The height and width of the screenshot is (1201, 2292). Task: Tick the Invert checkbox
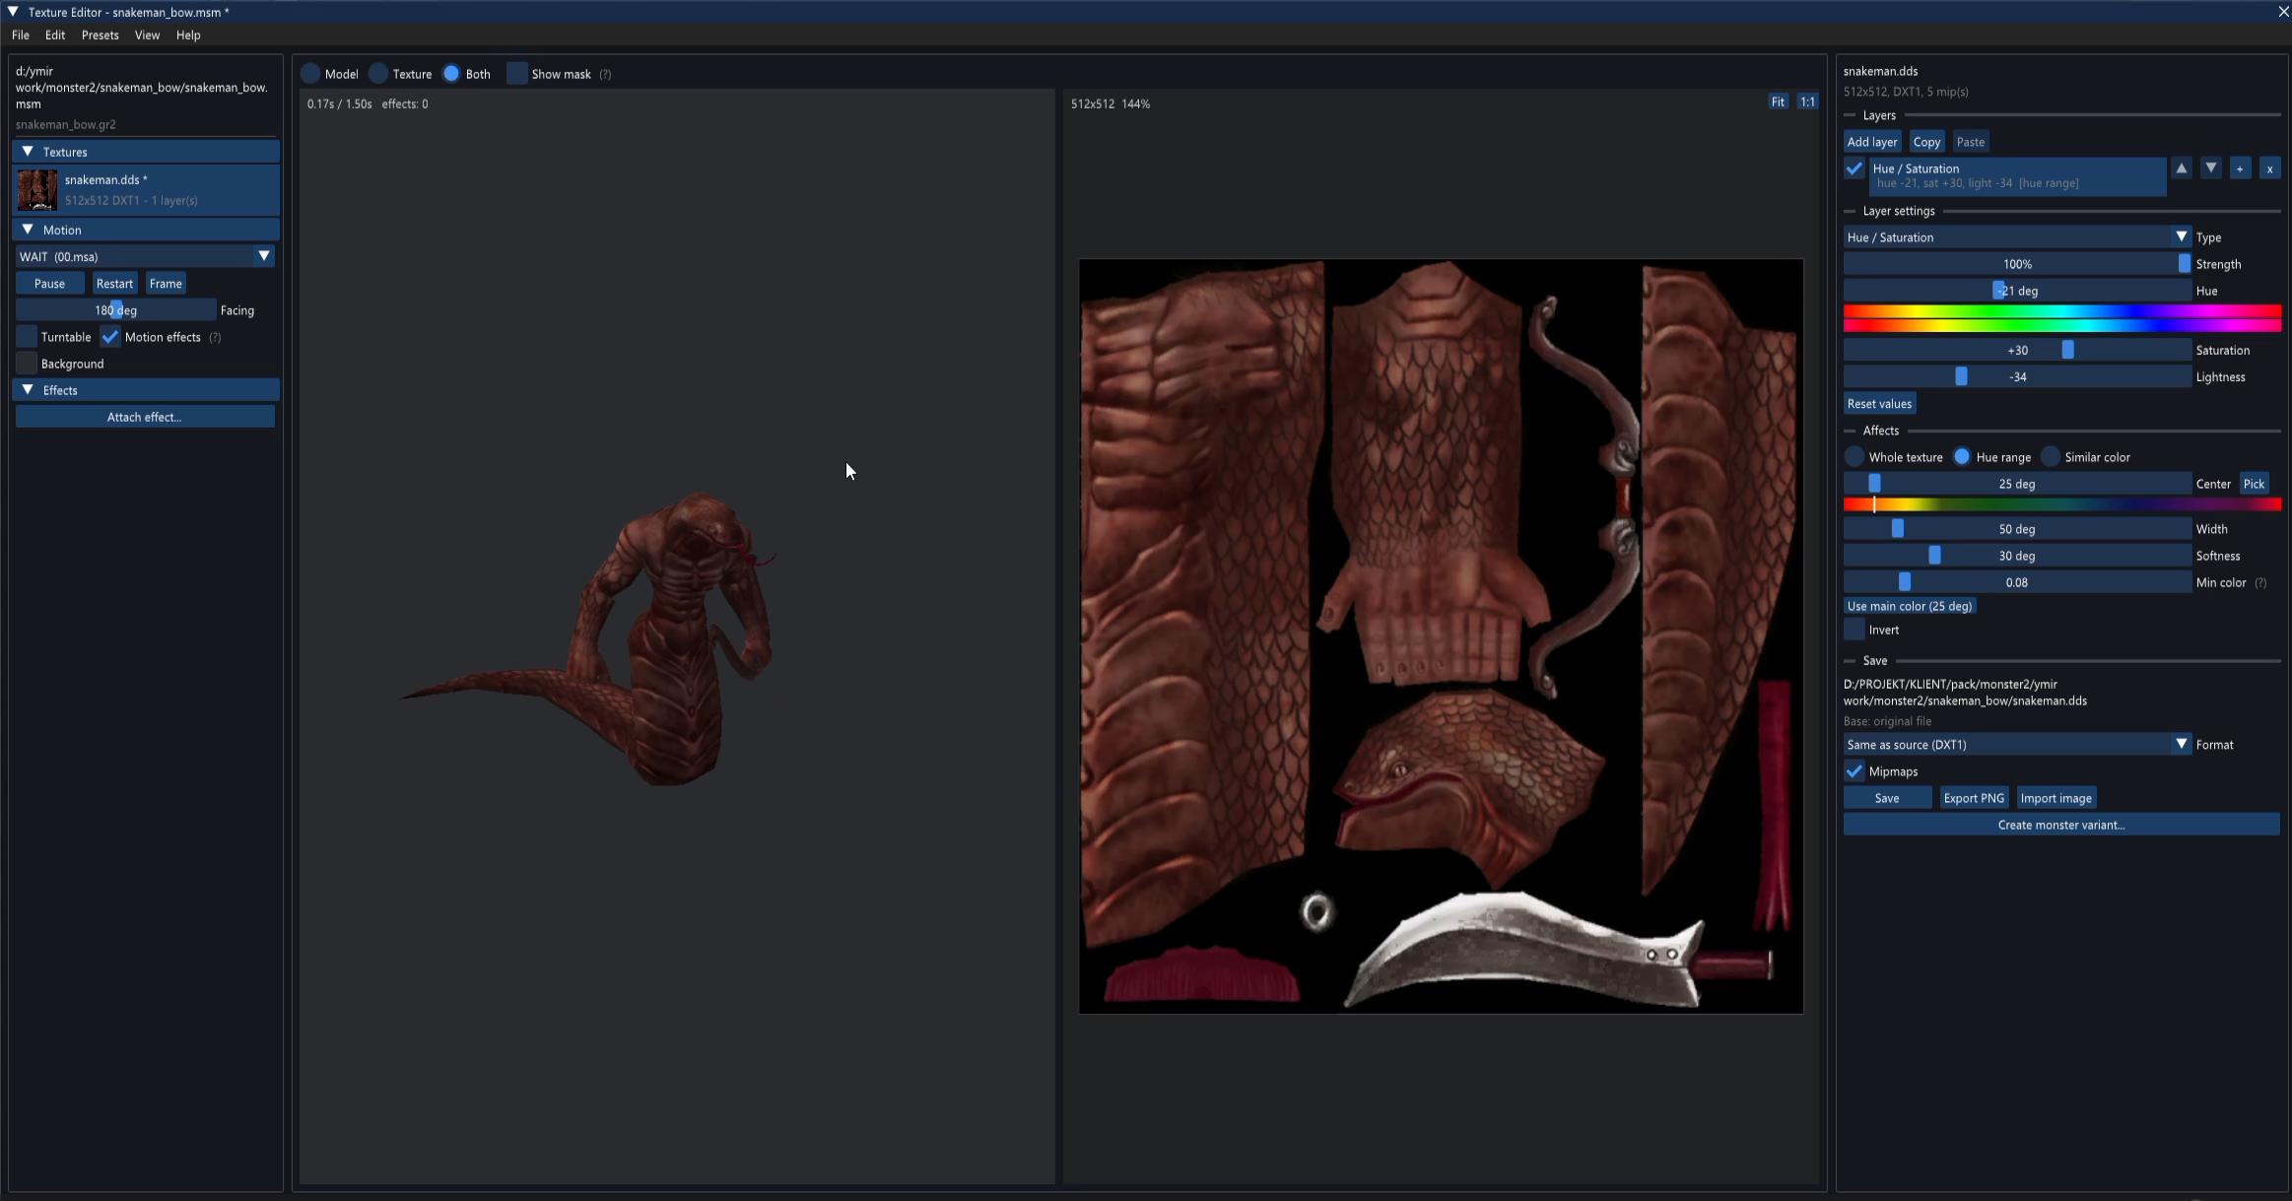point(1854,630)
